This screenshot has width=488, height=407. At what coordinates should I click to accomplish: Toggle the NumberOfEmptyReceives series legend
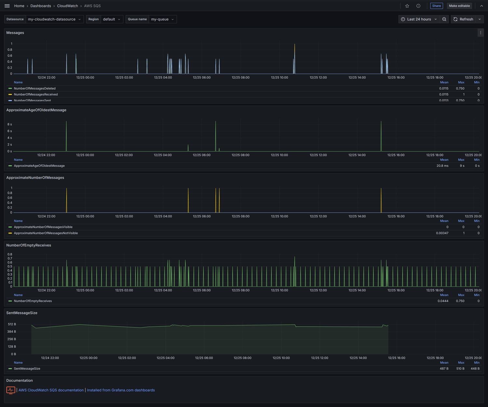tap(33, 301)
